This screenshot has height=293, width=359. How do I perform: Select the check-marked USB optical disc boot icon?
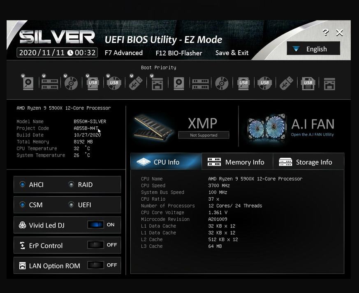[114, 83]
